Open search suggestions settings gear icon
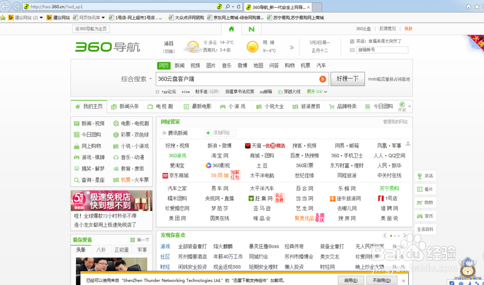Screen dimensions: 484x285 coord(157,92)
